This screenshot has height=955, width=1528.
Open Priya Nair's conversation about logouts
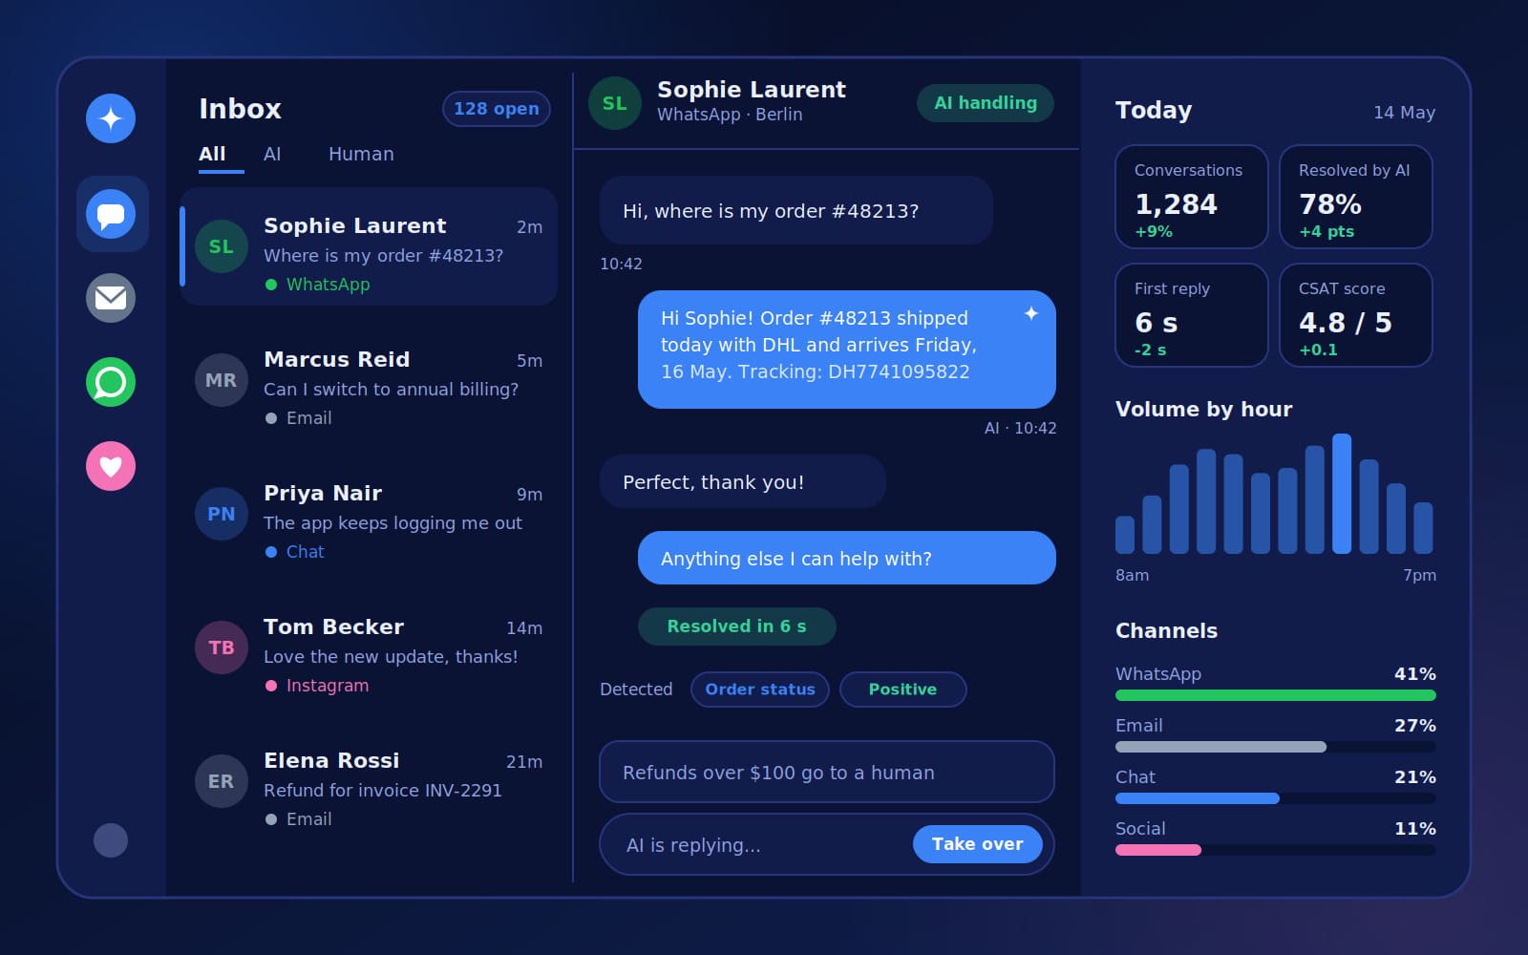[369, 514]
